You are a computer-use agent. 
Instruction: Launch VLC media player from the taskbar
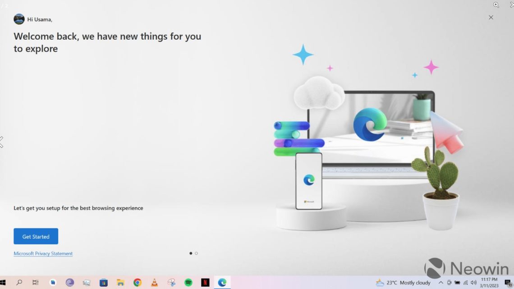click(154, 283)
